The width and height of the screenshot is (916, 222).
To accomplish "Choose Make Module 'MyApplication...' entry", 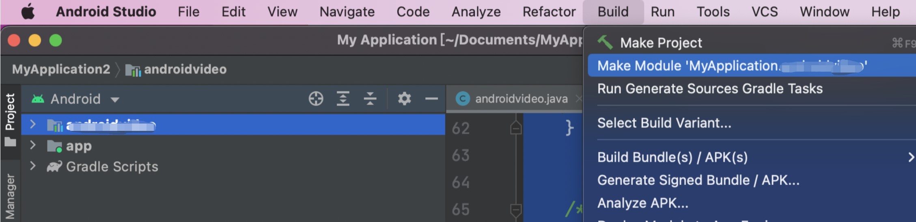I will tap(752, 65).
